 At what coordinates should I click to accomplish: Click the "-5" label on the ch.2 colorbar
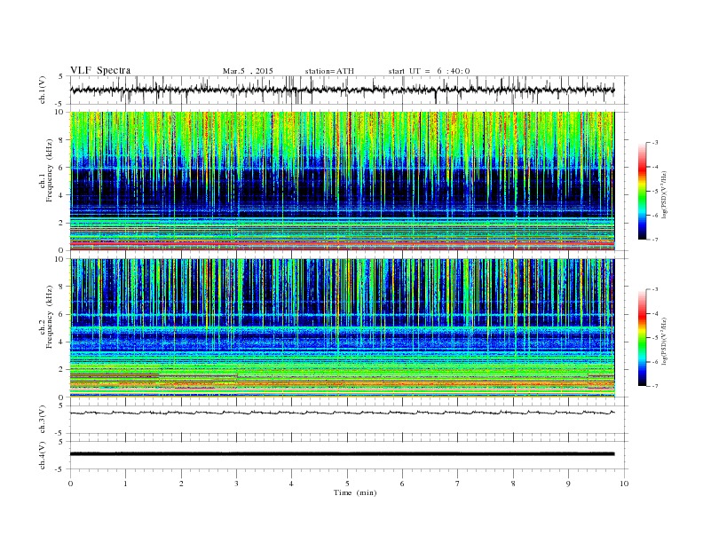click(655, 338)
